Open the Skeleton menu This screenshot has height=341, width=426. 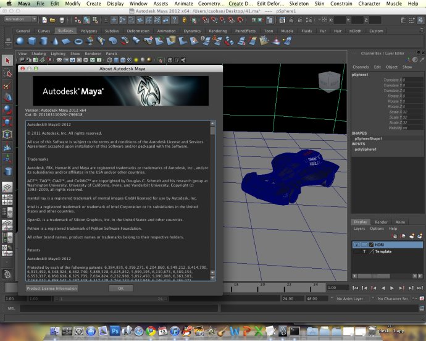pyautogui.click(x=299, y=4)
